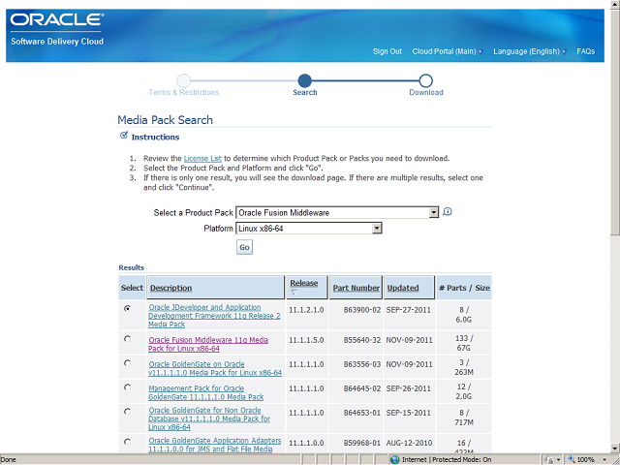Choose the GoldenGate on Oracle v11.1.1.1.0 radio button
The width and height of the screenshot is (620, 465).
click(x=129, y=363)
